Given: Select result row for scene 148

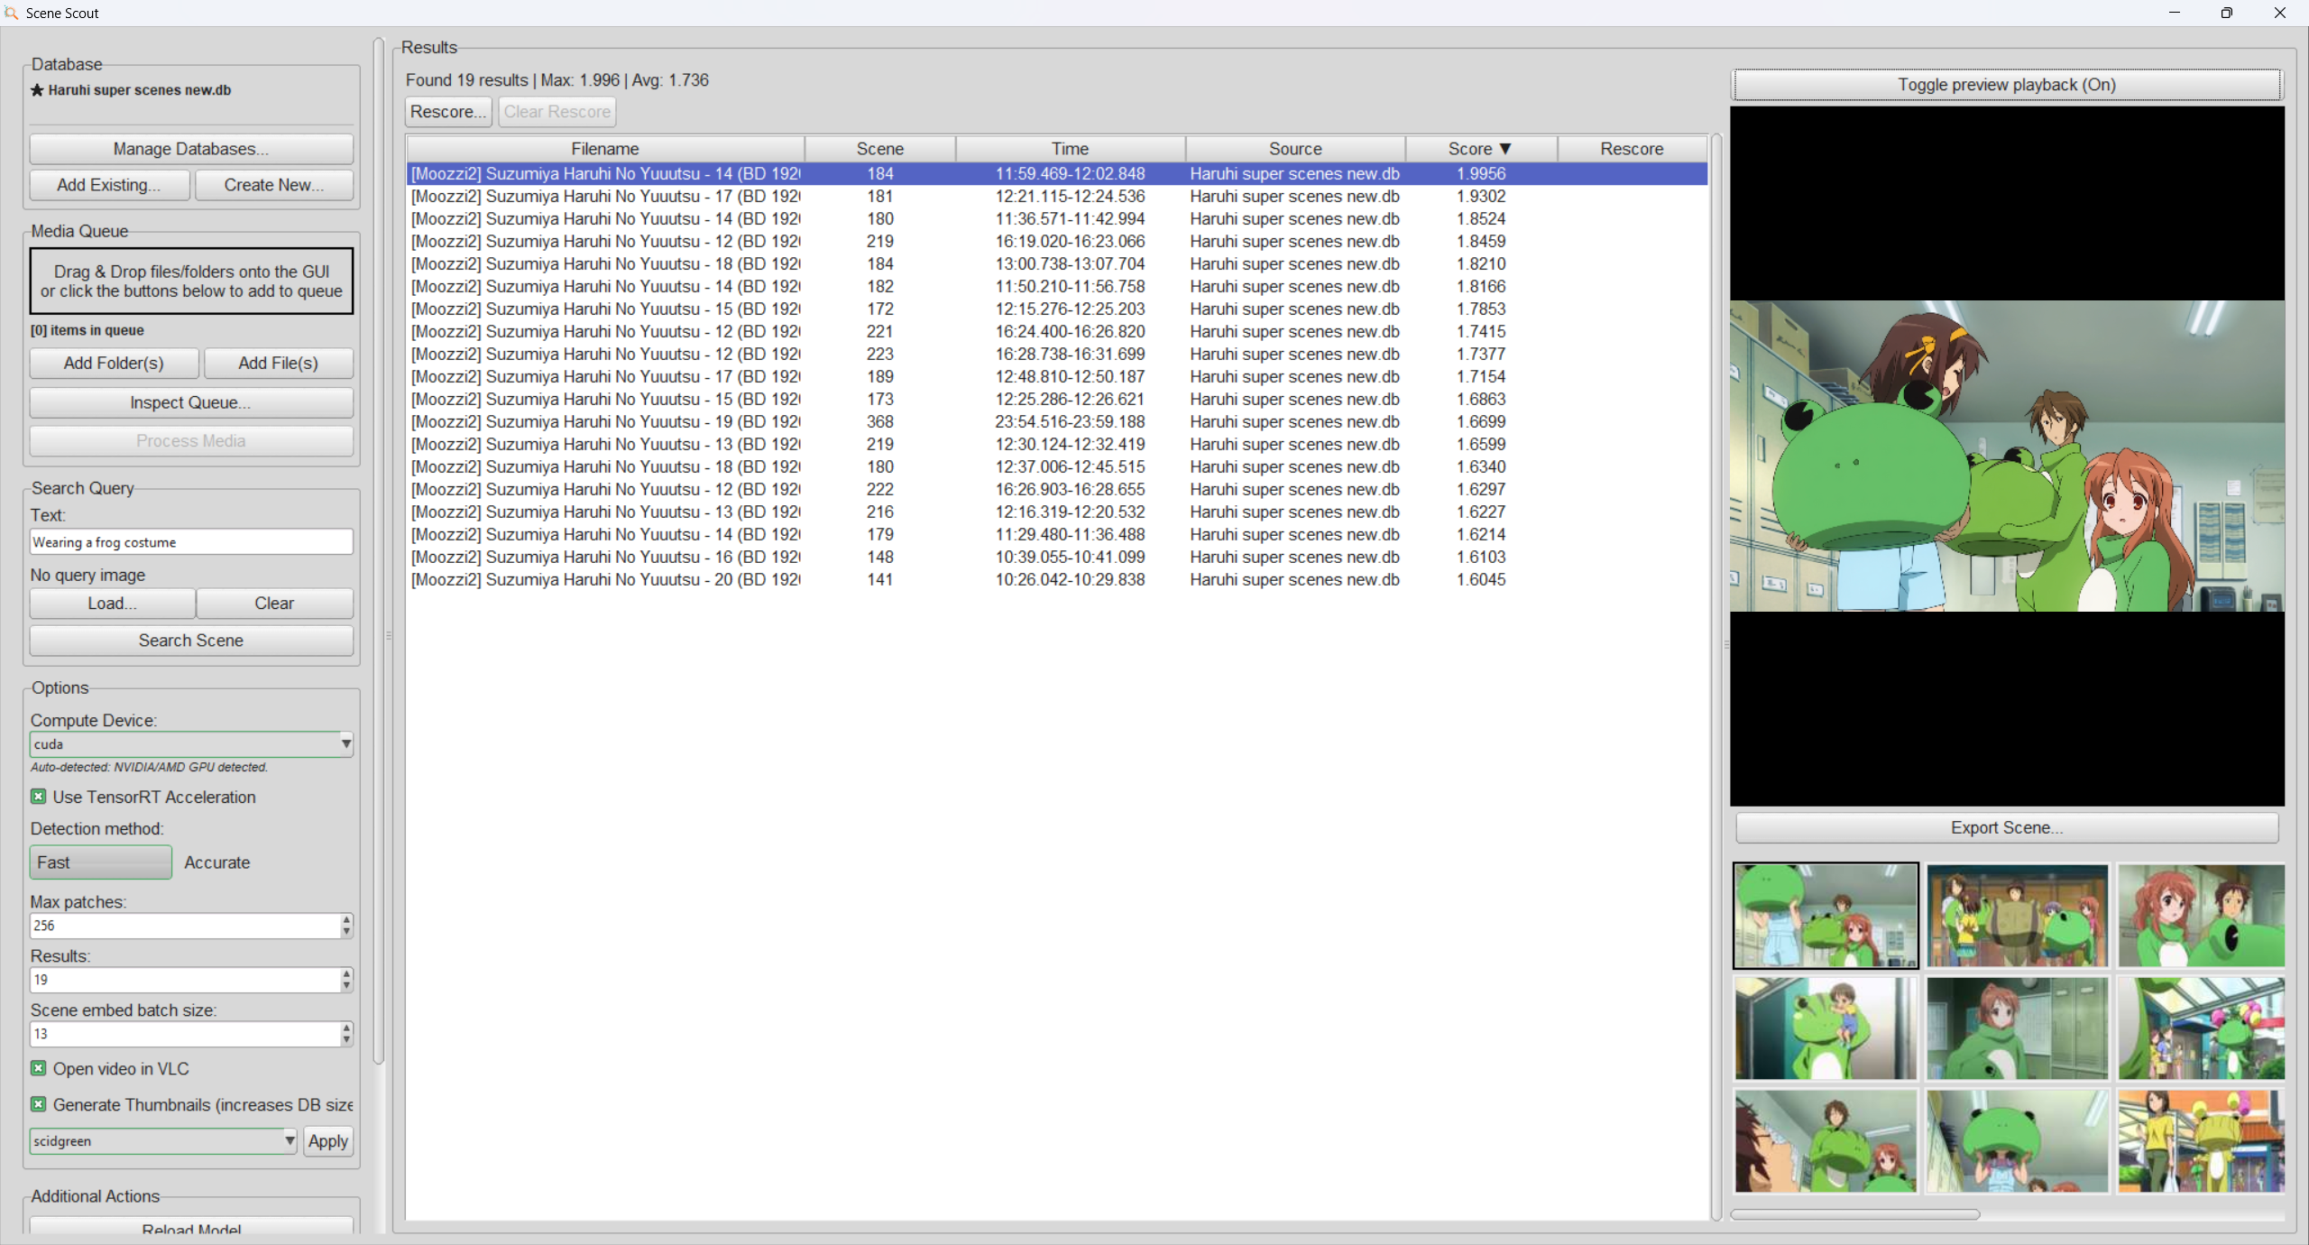Looking at the screenshot, I should [x=1056, y=558].
